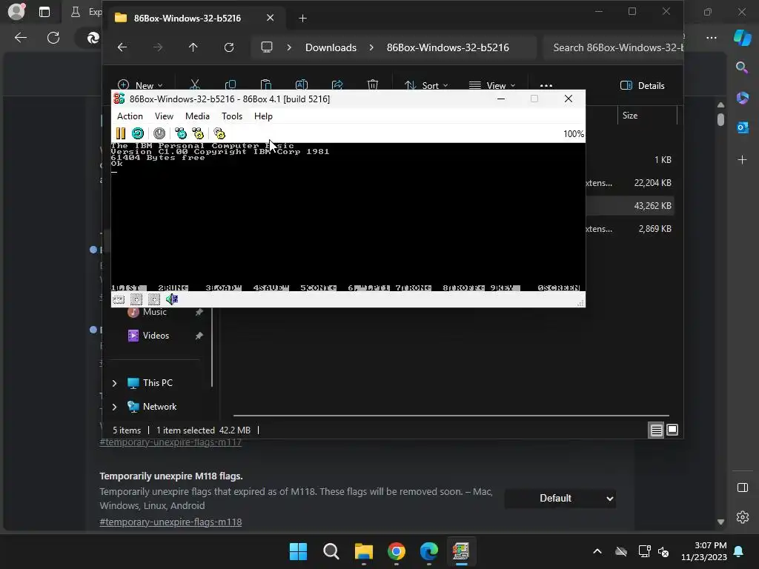Click the Size column header

click(x=630, y=116)
